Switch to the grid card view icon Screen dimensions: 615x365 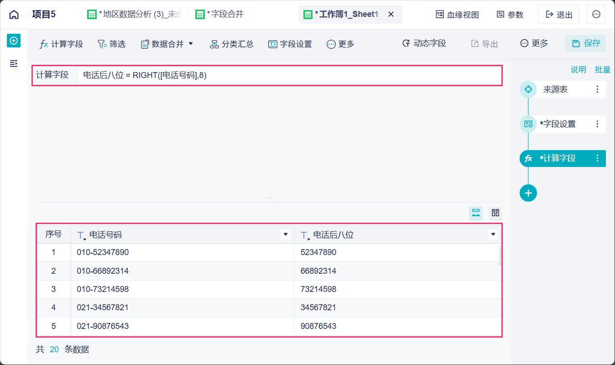coord(495,213)
